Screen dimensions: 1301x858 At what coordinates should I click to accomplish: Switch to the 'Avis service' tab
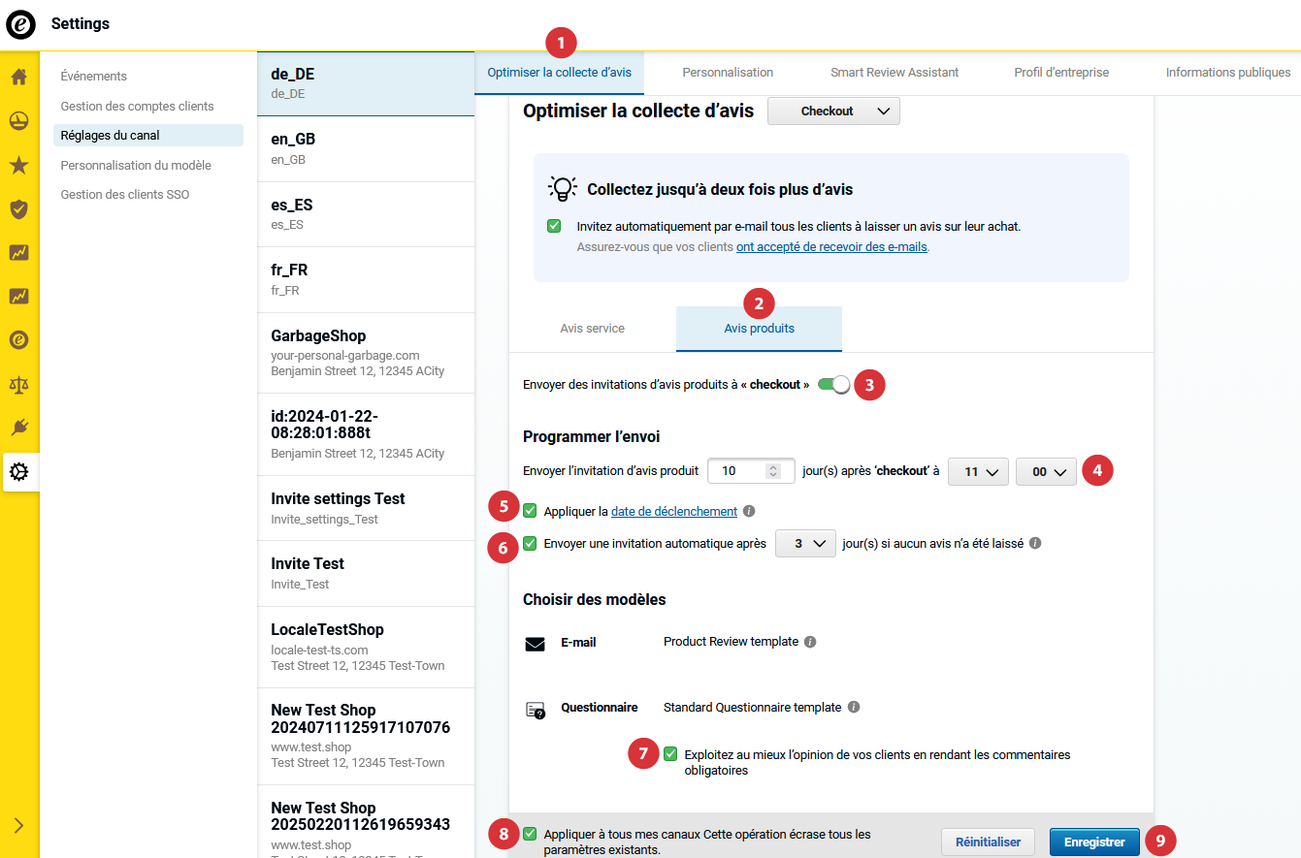pyautogui.click(x=592, y=329)
